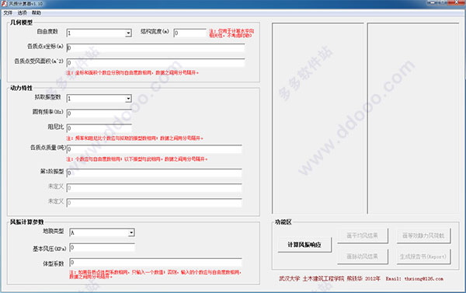This screenshot has height=293, width=466.
Task: Click the 各质点质量 input field
Action: point(155,149)
